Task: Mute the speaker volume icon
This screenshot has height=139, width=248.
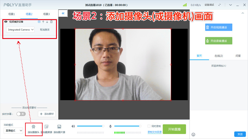Action: [73, 126]
